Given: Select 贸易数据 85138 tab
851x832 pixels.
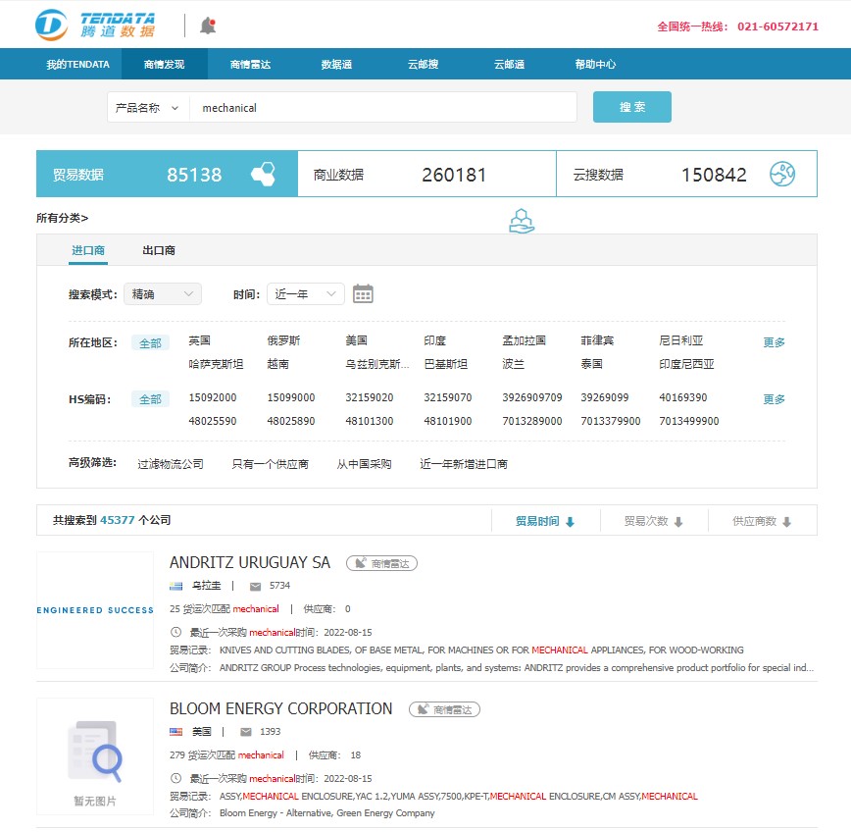Looking at the screenshot, I should click(167, 174).
